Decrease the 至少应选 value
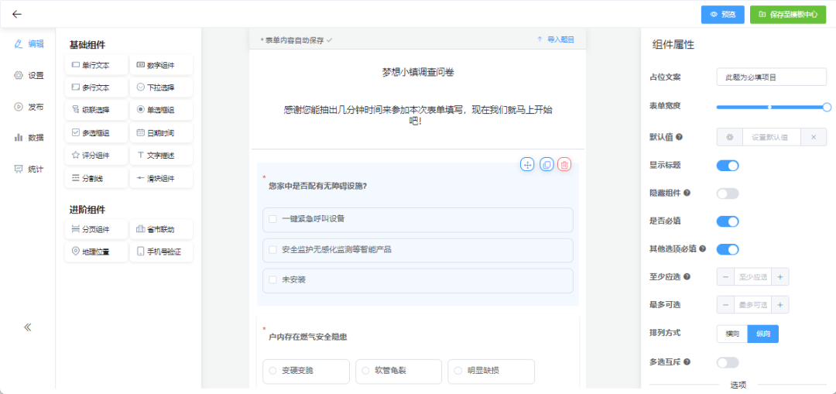Screen dimensions: 836x394 [725, 276]
